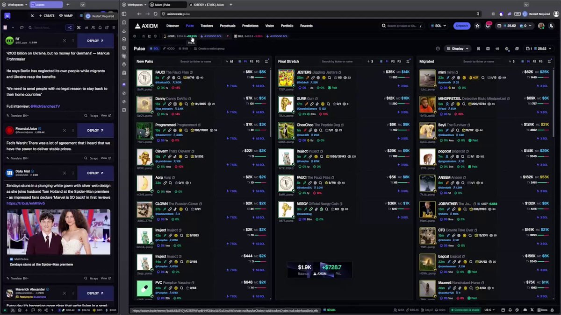561x315 pixels.
Task: Open New Pairs column filter settings
Action: click(x=266, y=61)
